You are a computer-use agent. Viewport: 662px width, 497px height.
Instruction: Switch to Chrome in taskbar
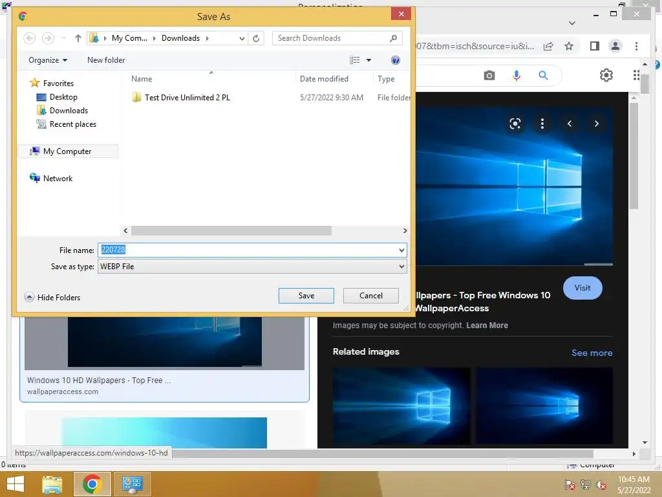(92, 484)
